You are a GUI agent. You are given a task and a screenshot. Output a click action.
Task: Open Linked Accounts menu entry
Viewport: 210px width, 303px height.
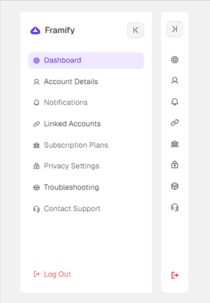tap(86, 124)
